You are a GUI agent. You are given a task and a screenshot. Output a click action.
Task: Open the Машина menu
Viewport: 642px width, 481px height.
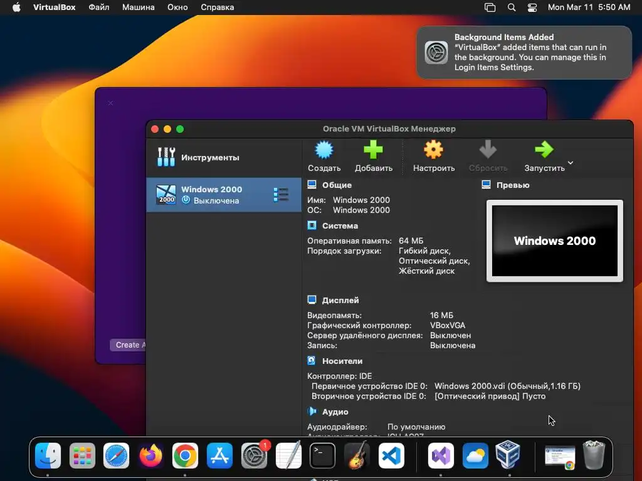click(x=139, y=8)
